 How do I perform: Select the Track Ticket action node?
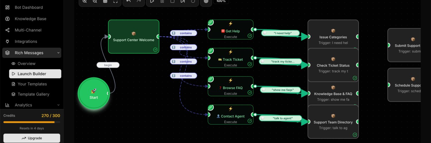[x=230, y=58]
